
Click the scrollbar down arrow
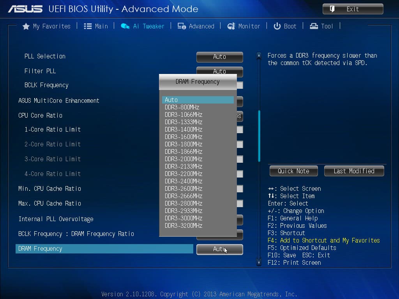(259, 262)
